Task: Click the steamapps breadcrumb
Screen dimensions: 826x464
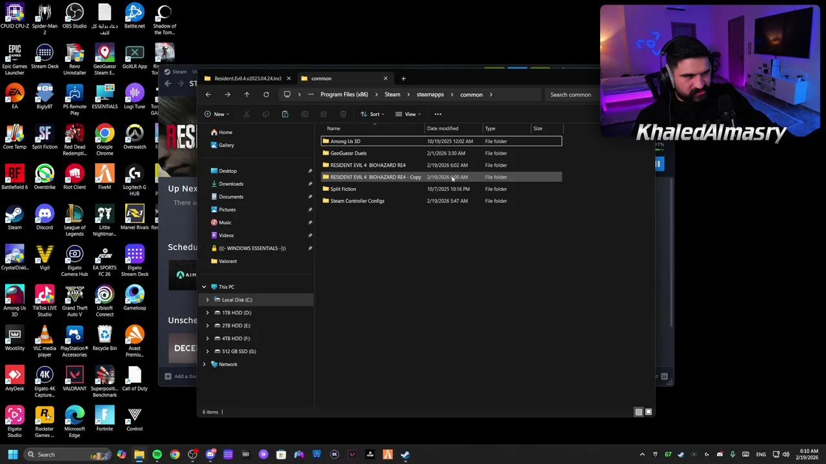Action: click(430, 95)
